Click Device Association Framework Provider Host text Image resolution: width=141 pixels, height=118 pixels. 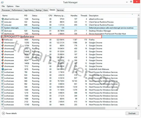(107, 34)
